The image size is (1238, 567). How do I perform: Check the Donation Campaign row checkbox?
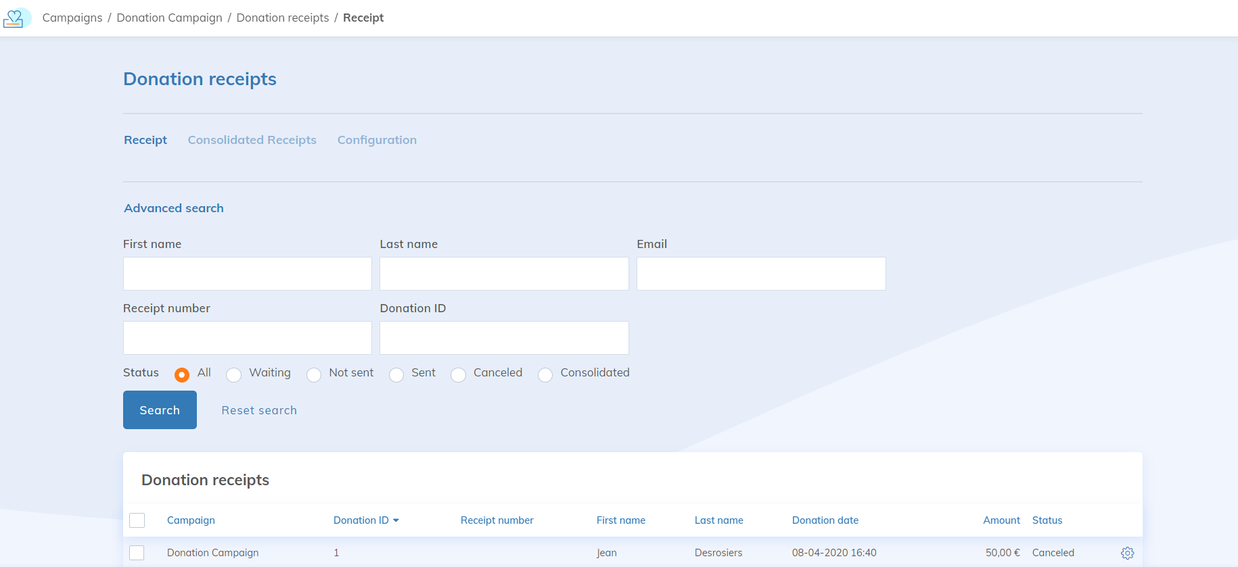pyautogui.click(x=137, y=553)
